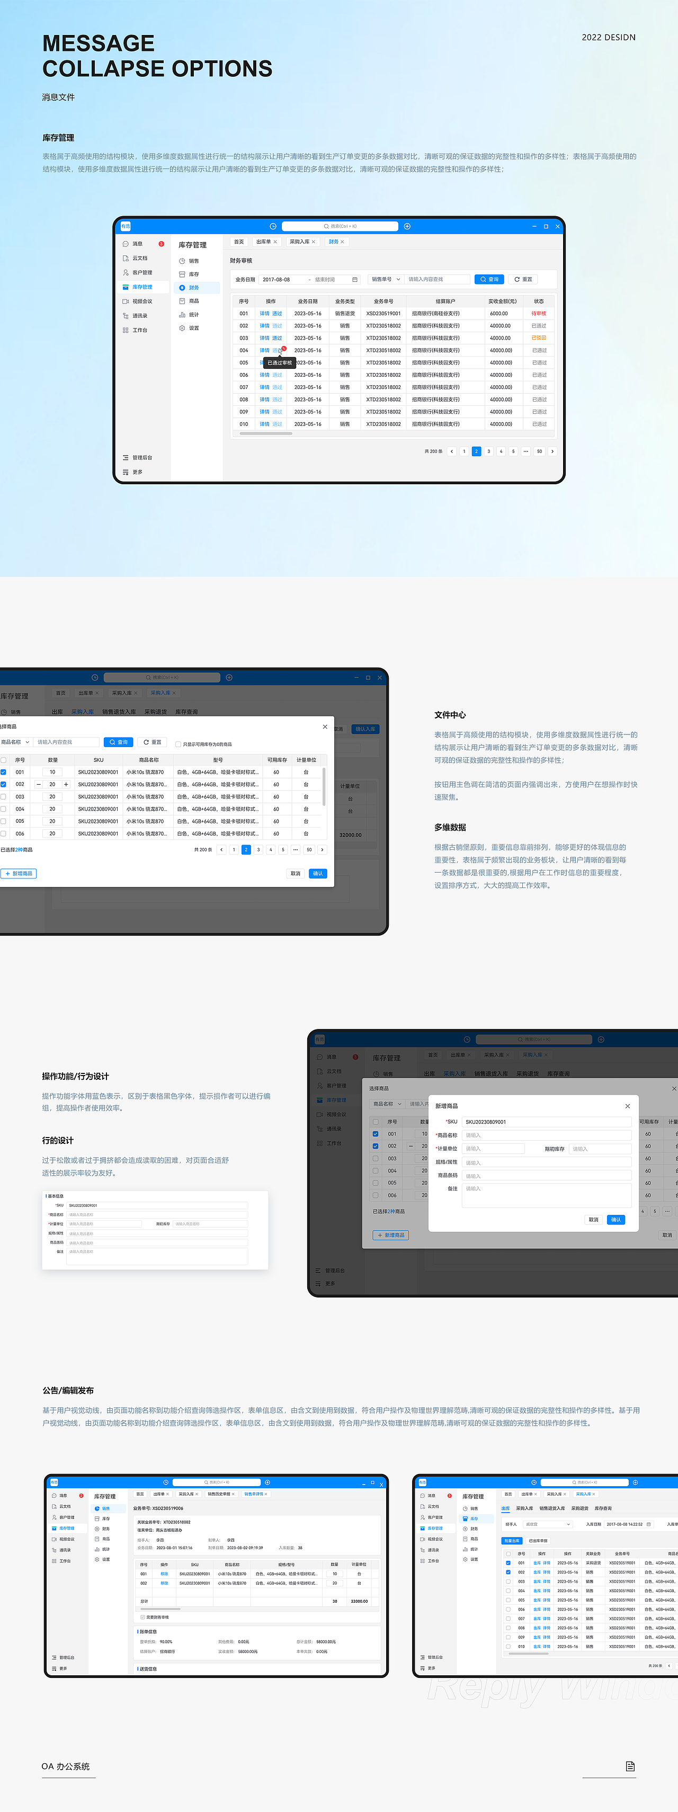The image size is (678, 1812).
Task: Click 详情 link in row 001 of 财务审核 table
Action: [264, 314]
